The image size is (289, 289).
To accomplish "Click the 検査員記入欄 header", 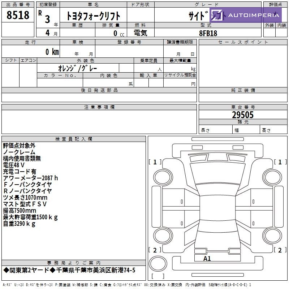I will (74, 139).
